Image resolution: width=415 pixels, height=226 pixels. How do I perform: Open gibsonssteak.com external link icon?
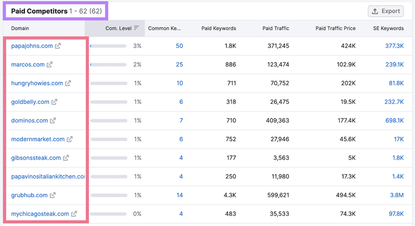(66, 158)
